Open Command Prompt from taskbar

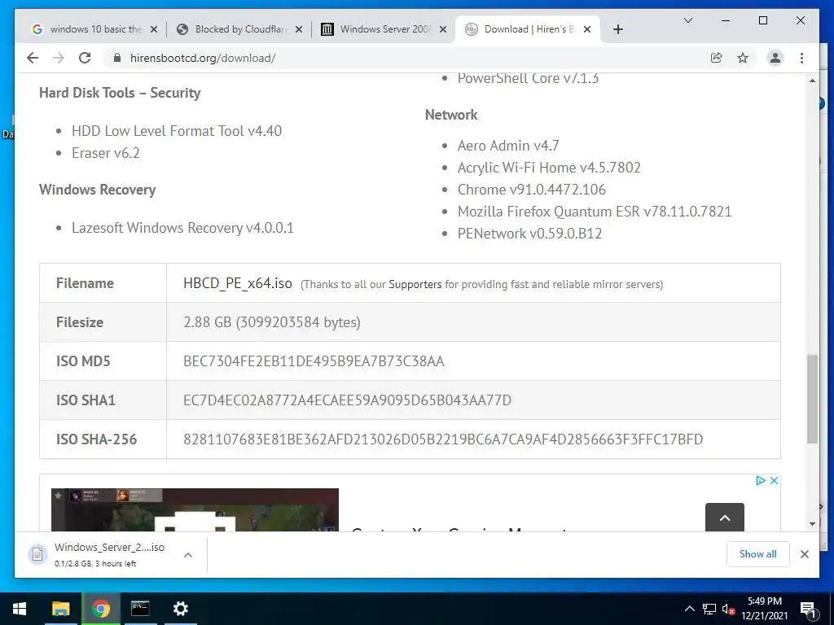tap(140, 609)
